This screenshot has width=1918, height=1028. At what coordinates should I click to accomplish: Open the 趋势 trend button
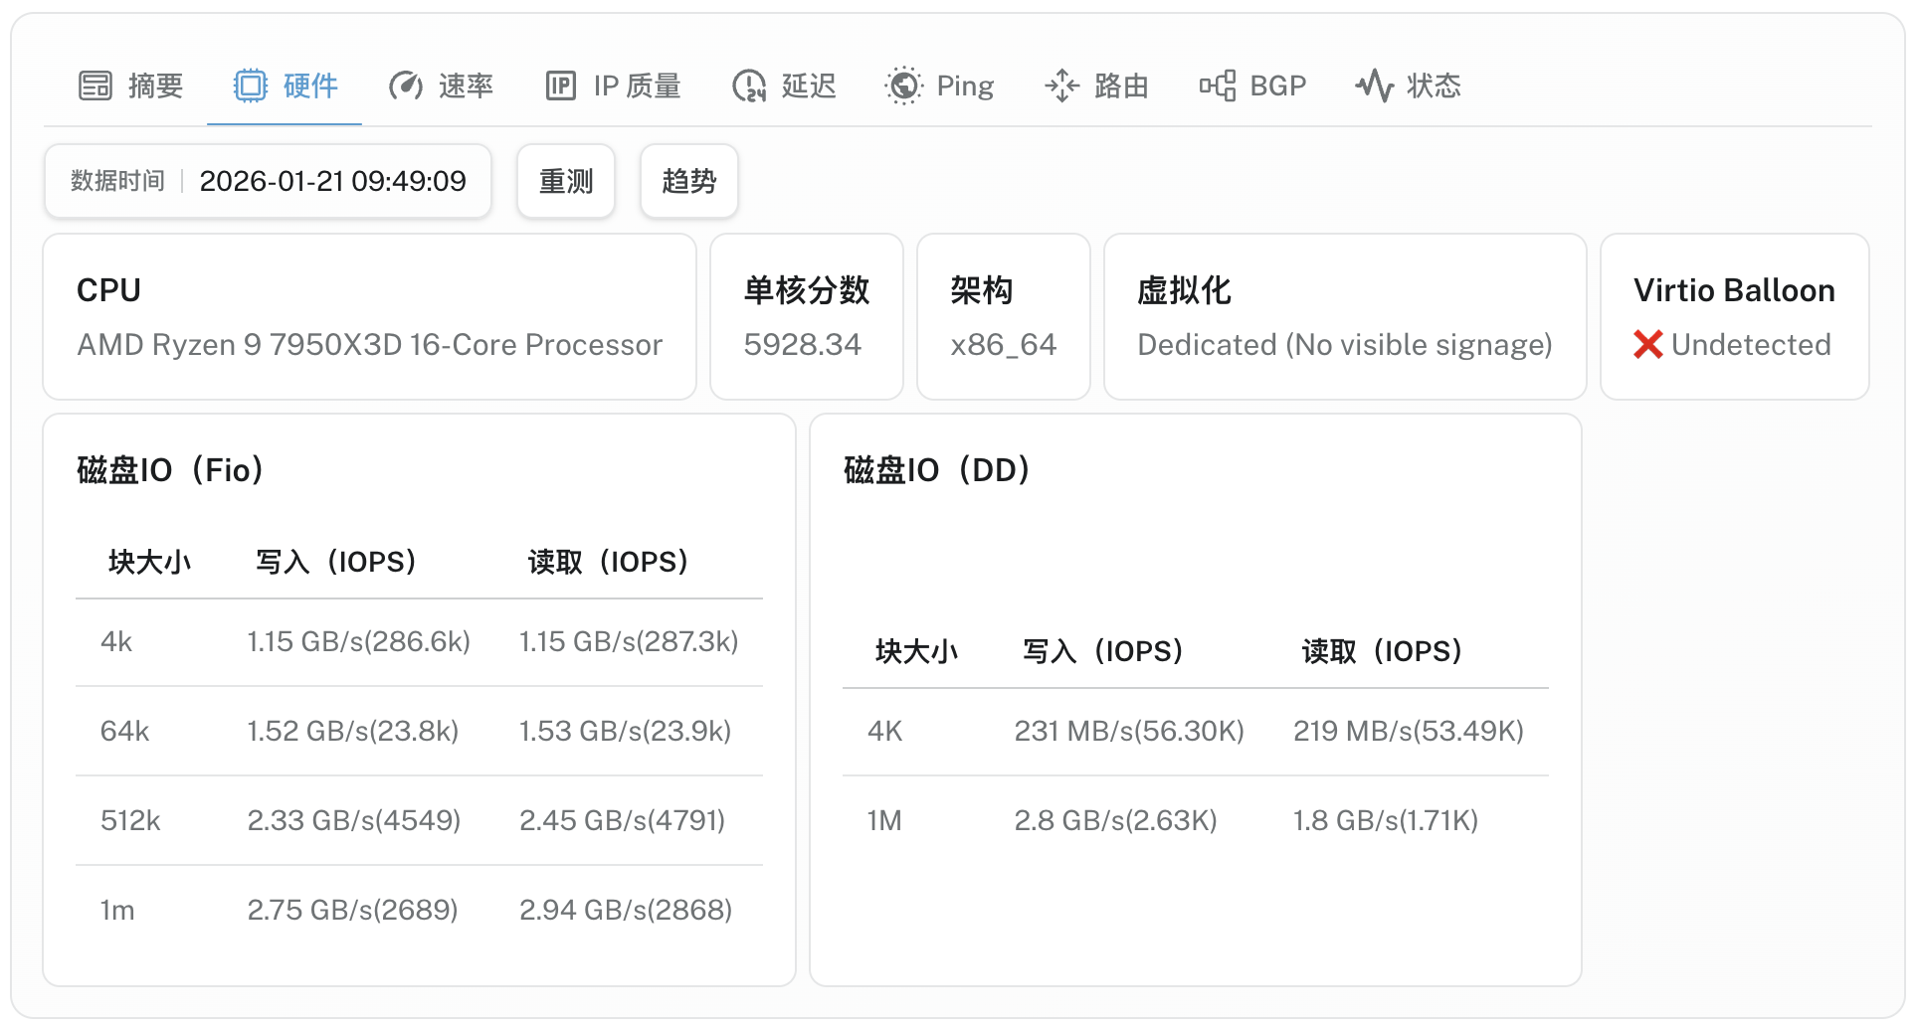(688, 181)
